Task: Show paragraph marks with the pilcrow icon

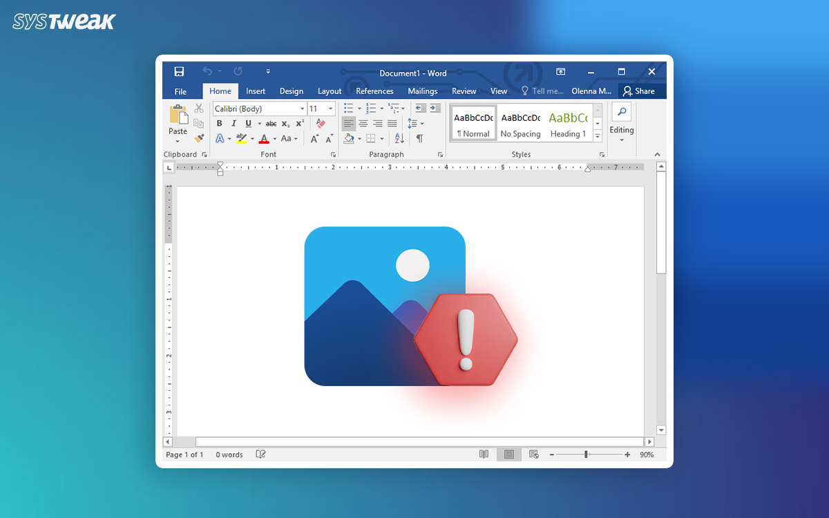Action: 419,139
